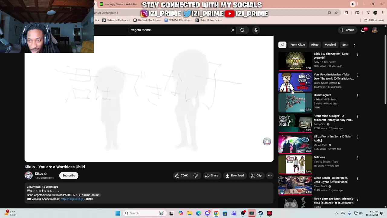
Task: Open options menu for Take Over The World
Action: click(358, 75)
